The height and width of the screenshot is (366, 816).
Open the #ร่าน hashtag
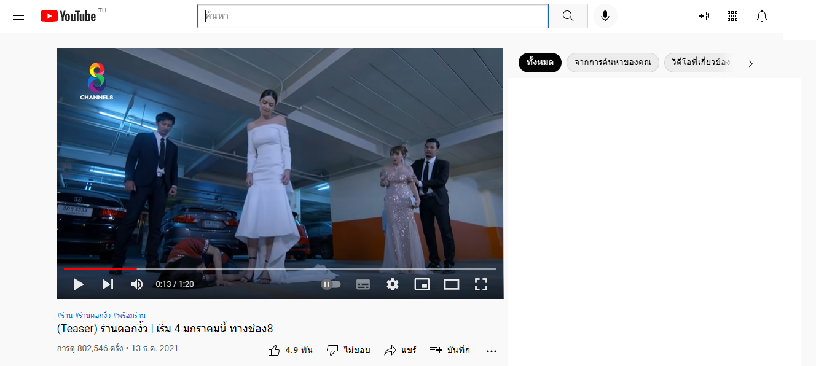click(x=65, y=316)
